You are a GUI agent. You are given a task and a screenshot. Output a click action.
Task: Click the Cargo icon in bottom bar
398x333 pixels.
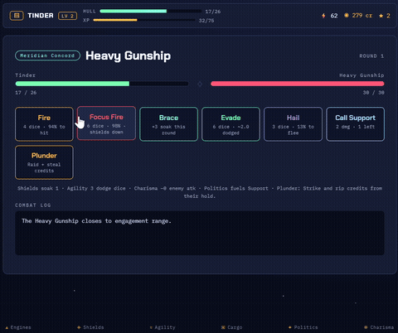coord(223,327)
